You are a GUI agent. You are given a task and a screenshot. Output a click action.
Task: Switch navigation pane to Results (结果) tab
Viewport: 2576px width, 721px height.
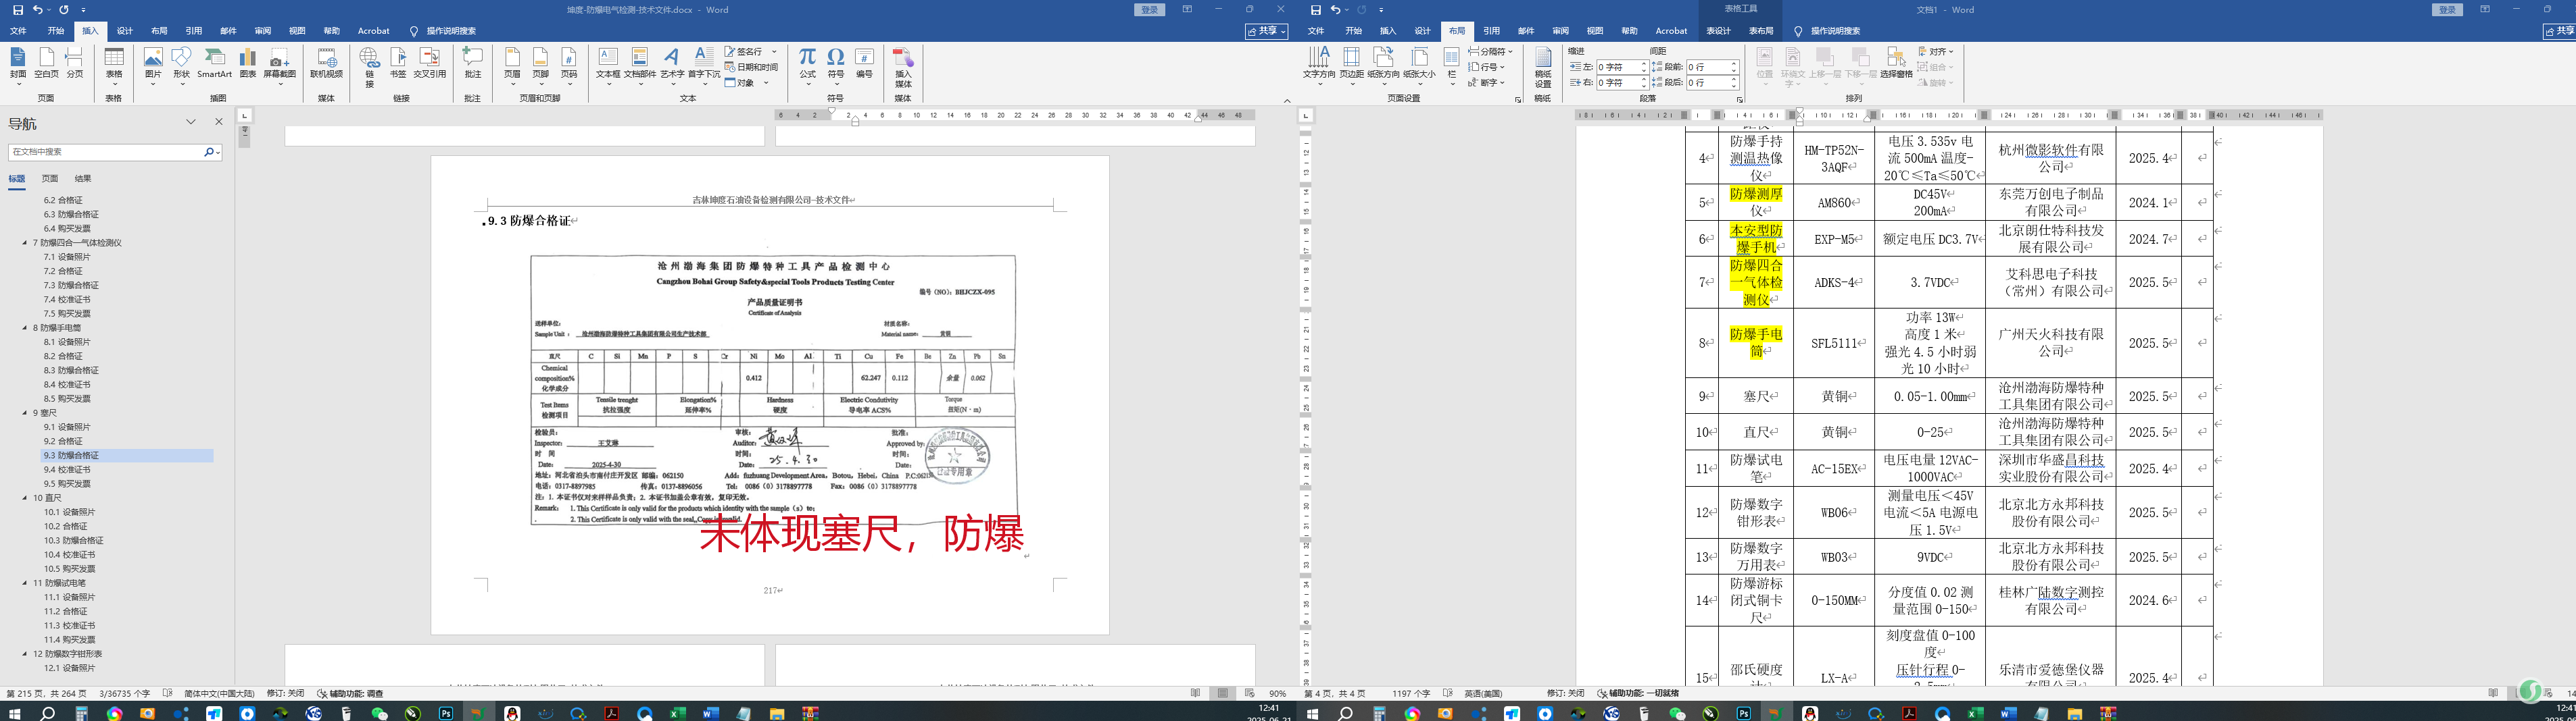click(83, 179)
